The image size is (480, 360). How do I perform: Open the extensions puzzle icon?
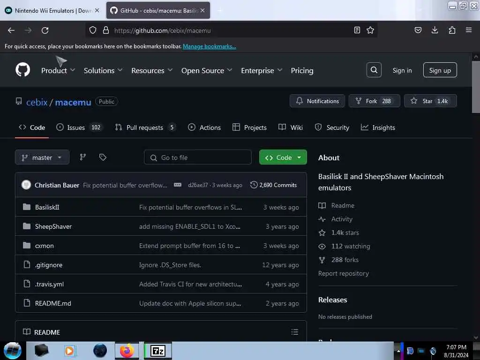[x=452, y=30]
